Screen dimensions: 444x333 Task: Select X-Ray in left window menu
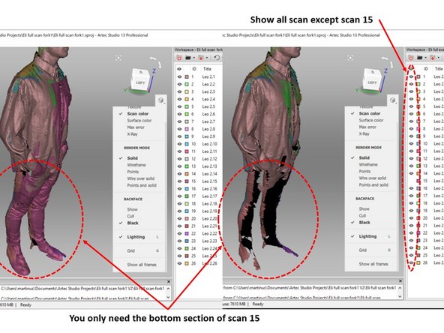tap(133, 134)
